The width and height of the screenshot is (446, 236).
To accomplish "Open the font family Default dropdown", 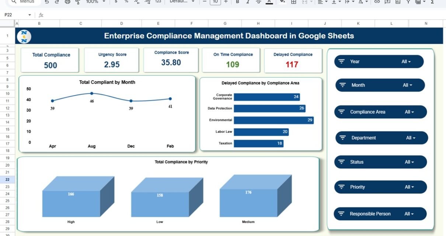I will click(x=181, y=2).
